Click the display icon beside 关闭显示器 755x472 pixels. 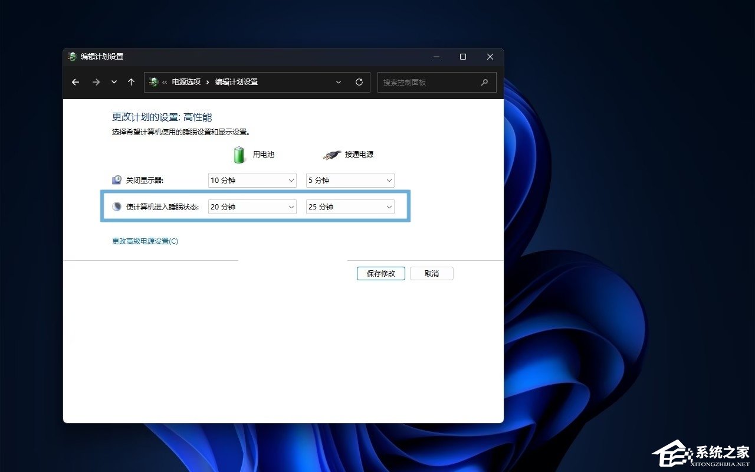tap(116, 180)
